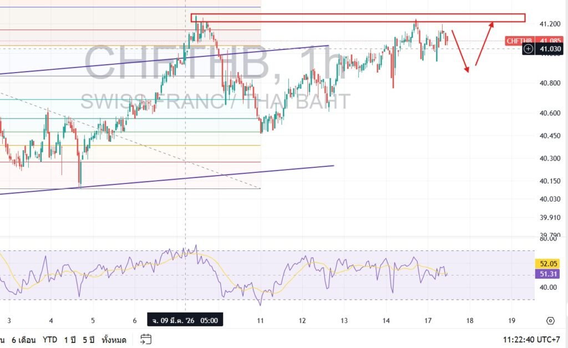The image size is (568, 348).
Task: Set time range to 5 ปี
Action: (89, 340)
